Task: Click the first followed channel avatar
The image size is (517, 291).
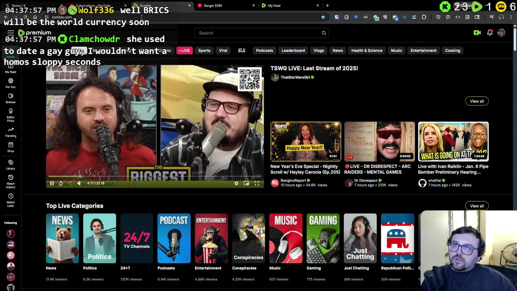Action: tap(11, 234)
